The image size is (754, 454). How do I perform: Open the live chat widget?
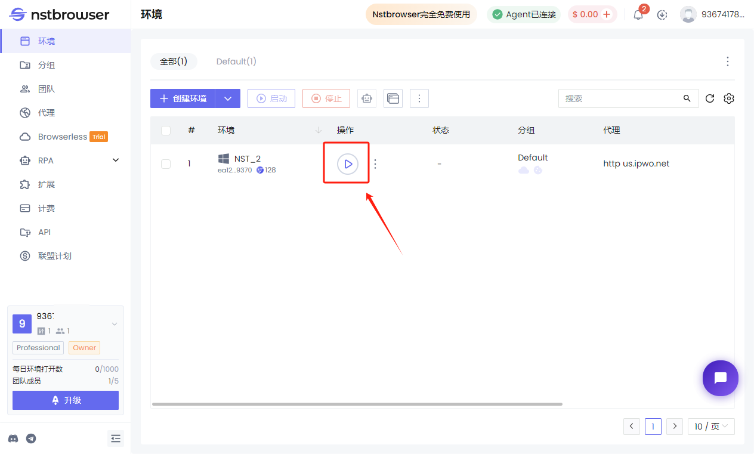coord(721,378)
